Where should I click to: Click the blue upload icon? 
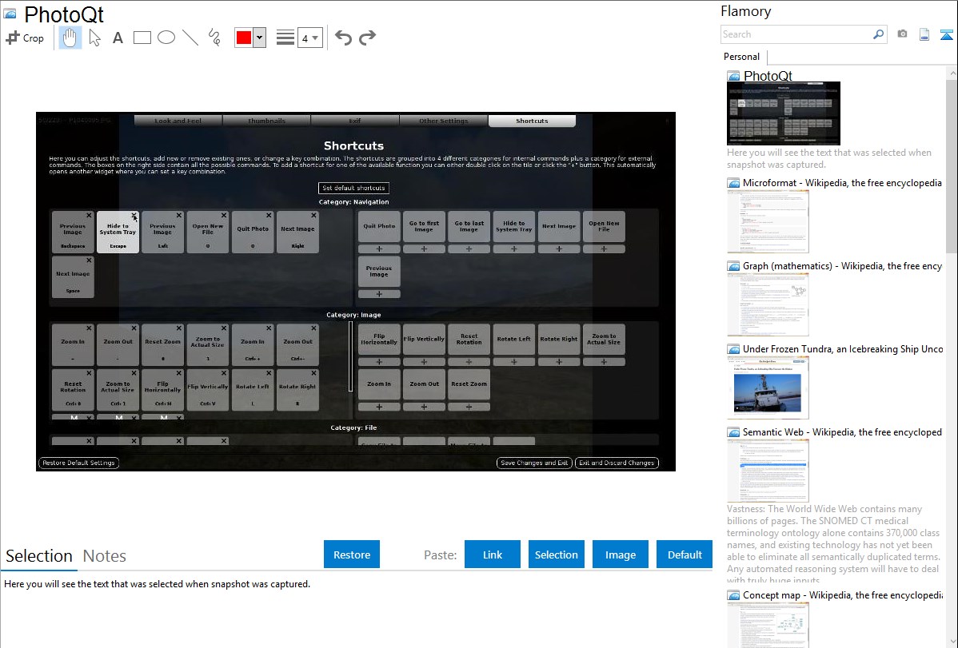[x=946, y=34]
